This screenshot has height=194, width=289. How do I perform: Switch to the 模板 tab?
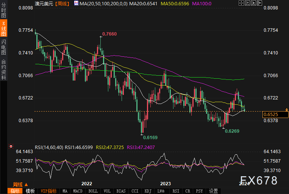[x=30, y=191]
